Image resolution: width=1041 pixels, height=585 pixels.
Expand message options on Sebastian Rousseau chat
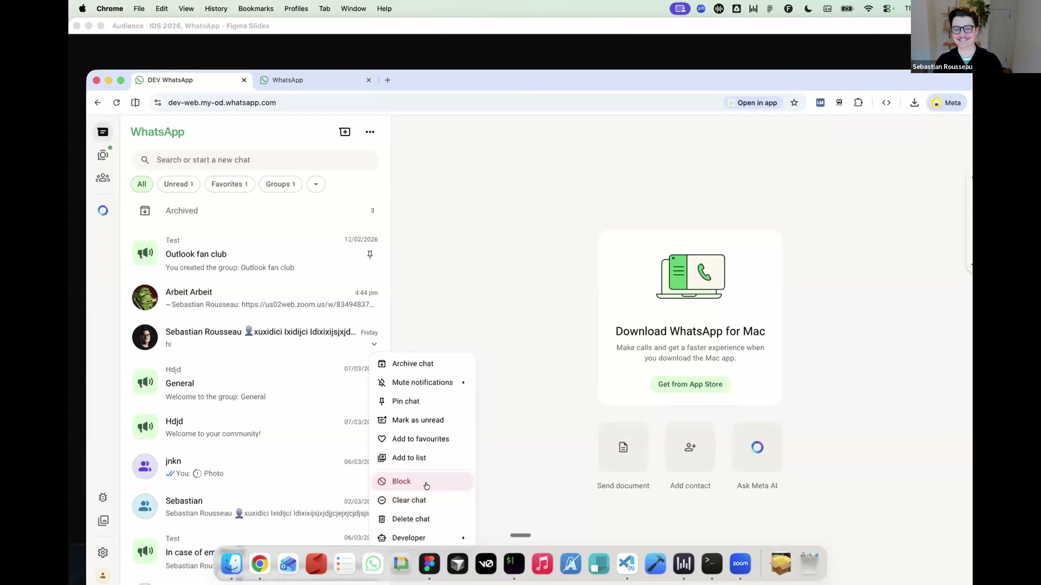(374, 344)
